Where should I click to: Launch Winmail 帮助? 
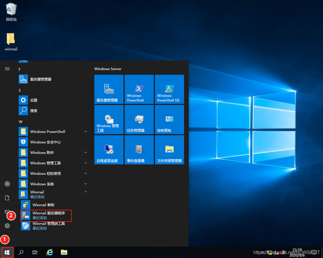[54, 205]
